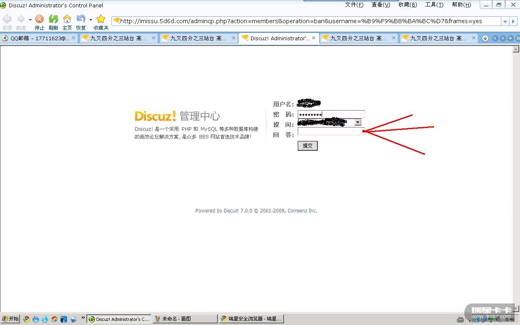Show next tabs with tab-bar right arrow
Image resolution: width=520 pixels, height=325 pixels.
coord(503,38)
